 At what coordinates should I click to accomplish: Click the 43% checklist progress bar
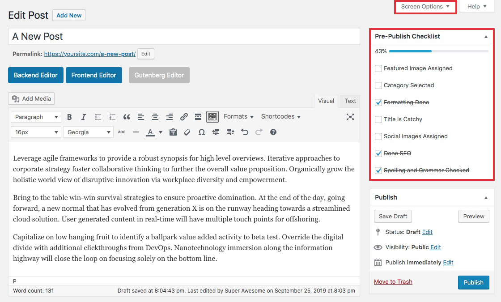pyautogui.click(x=439, y=51)
